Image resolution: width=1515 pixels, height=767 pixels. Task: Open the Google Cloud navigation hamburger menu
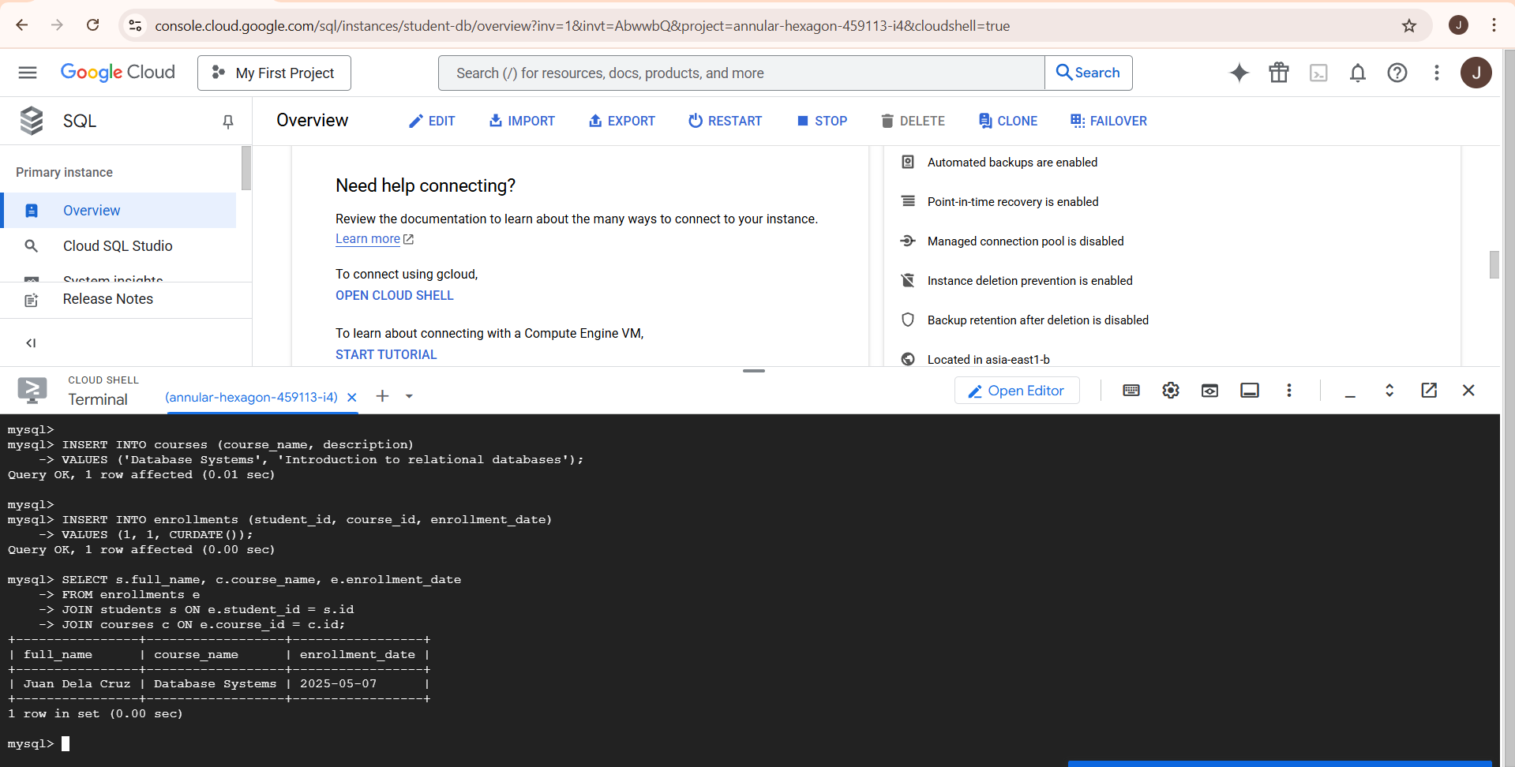click(28, 73)
